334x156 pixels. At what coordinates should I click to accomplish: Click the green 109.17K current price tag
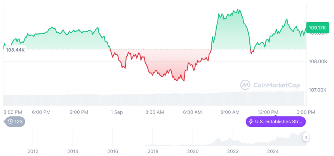pyautogui.click(x=317, y=27)
